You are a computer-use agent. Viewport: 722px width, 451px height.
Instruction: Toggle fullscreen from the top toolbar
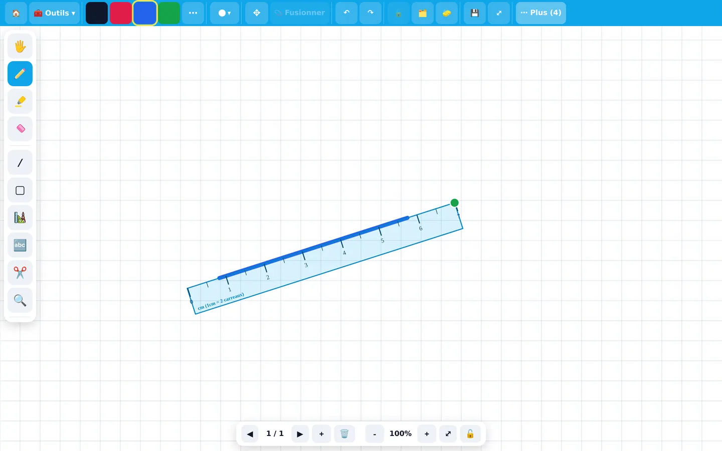(x=499, y=13)
